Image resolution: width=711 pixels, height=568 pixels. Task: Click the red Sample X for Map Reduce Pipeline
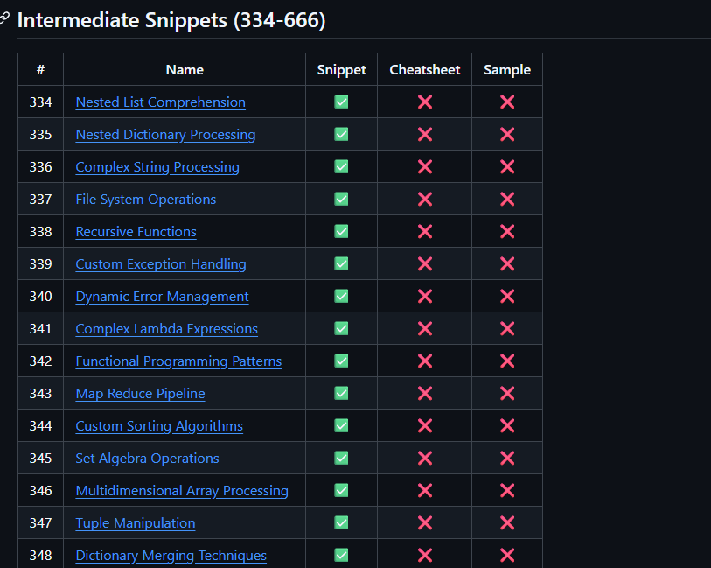coord(507,393)
